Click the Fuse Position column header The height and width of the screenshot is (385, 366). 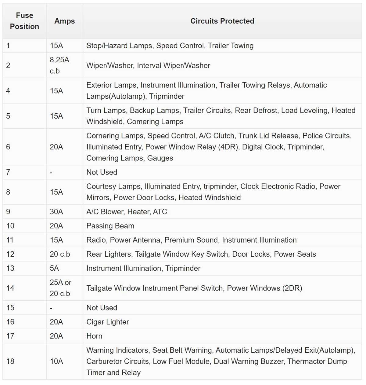tap(24, 21)
